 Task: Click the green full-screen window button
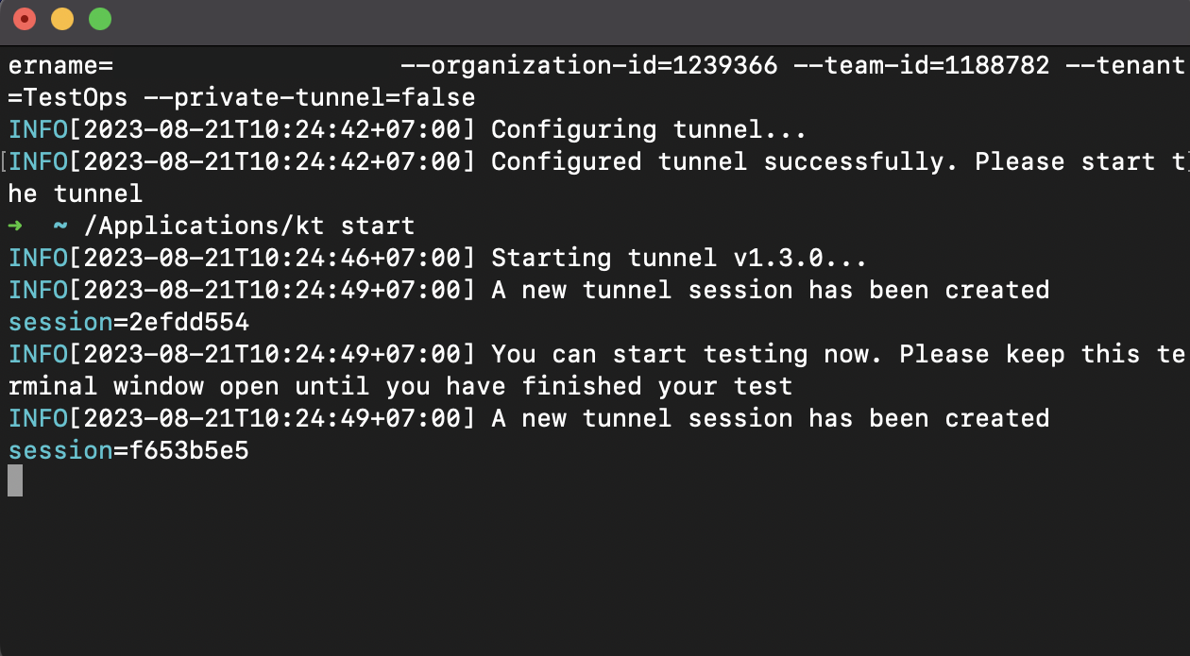pos(99,19)
